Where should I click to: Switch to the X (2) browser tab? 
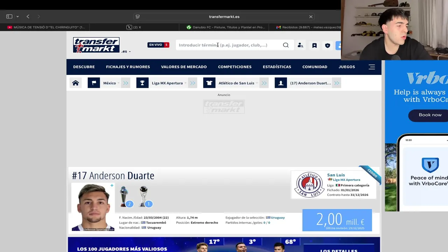[134, 27]
